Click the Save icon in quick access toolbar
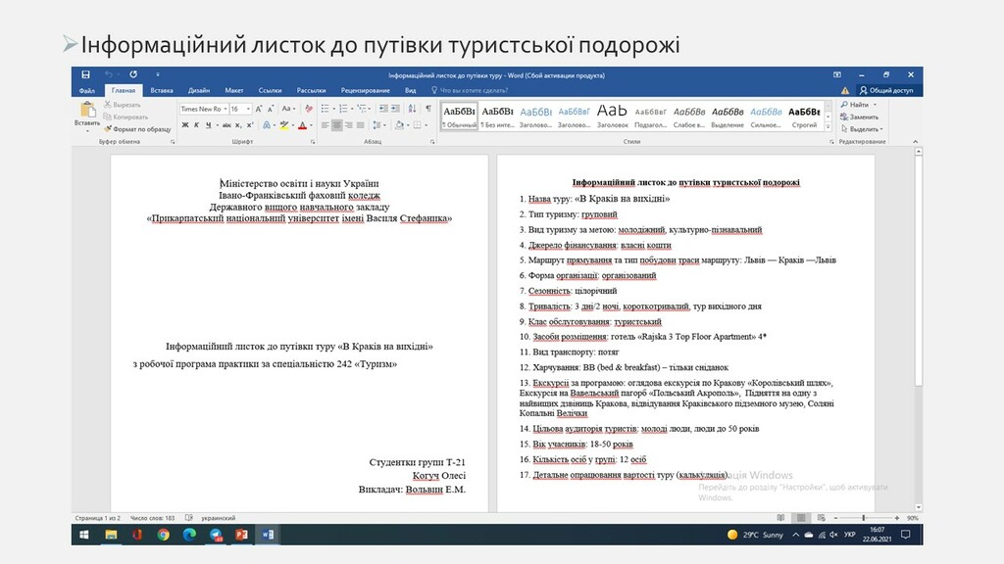The height and width of the screenshot is (564, 1004). click(85, 74)
